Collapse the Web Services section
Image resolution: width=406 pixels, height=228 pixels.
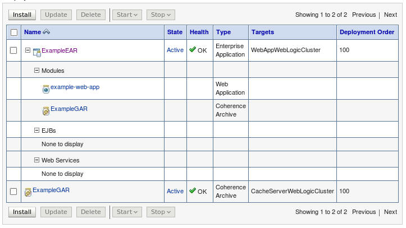click(37, 160)
